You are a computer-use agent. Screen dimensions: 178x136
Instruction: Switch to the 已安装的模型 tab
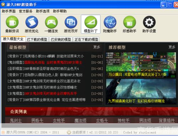click(x=61, y=39)
